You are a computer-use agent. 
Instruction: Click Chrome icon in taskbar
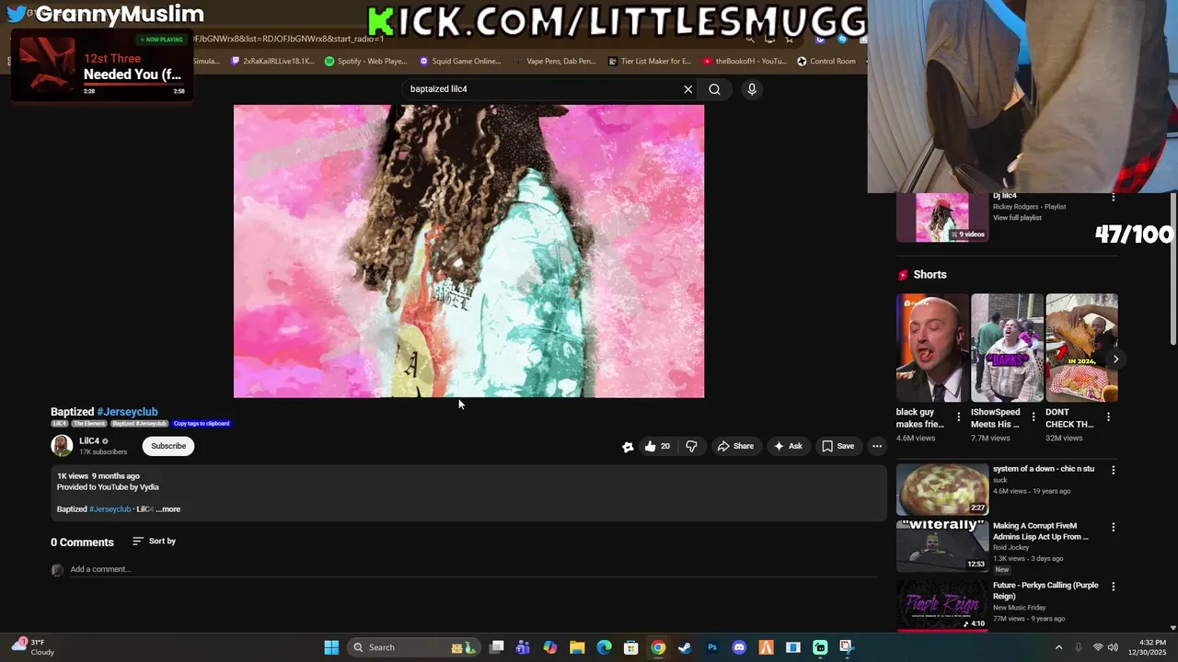(x=658, y=647)
